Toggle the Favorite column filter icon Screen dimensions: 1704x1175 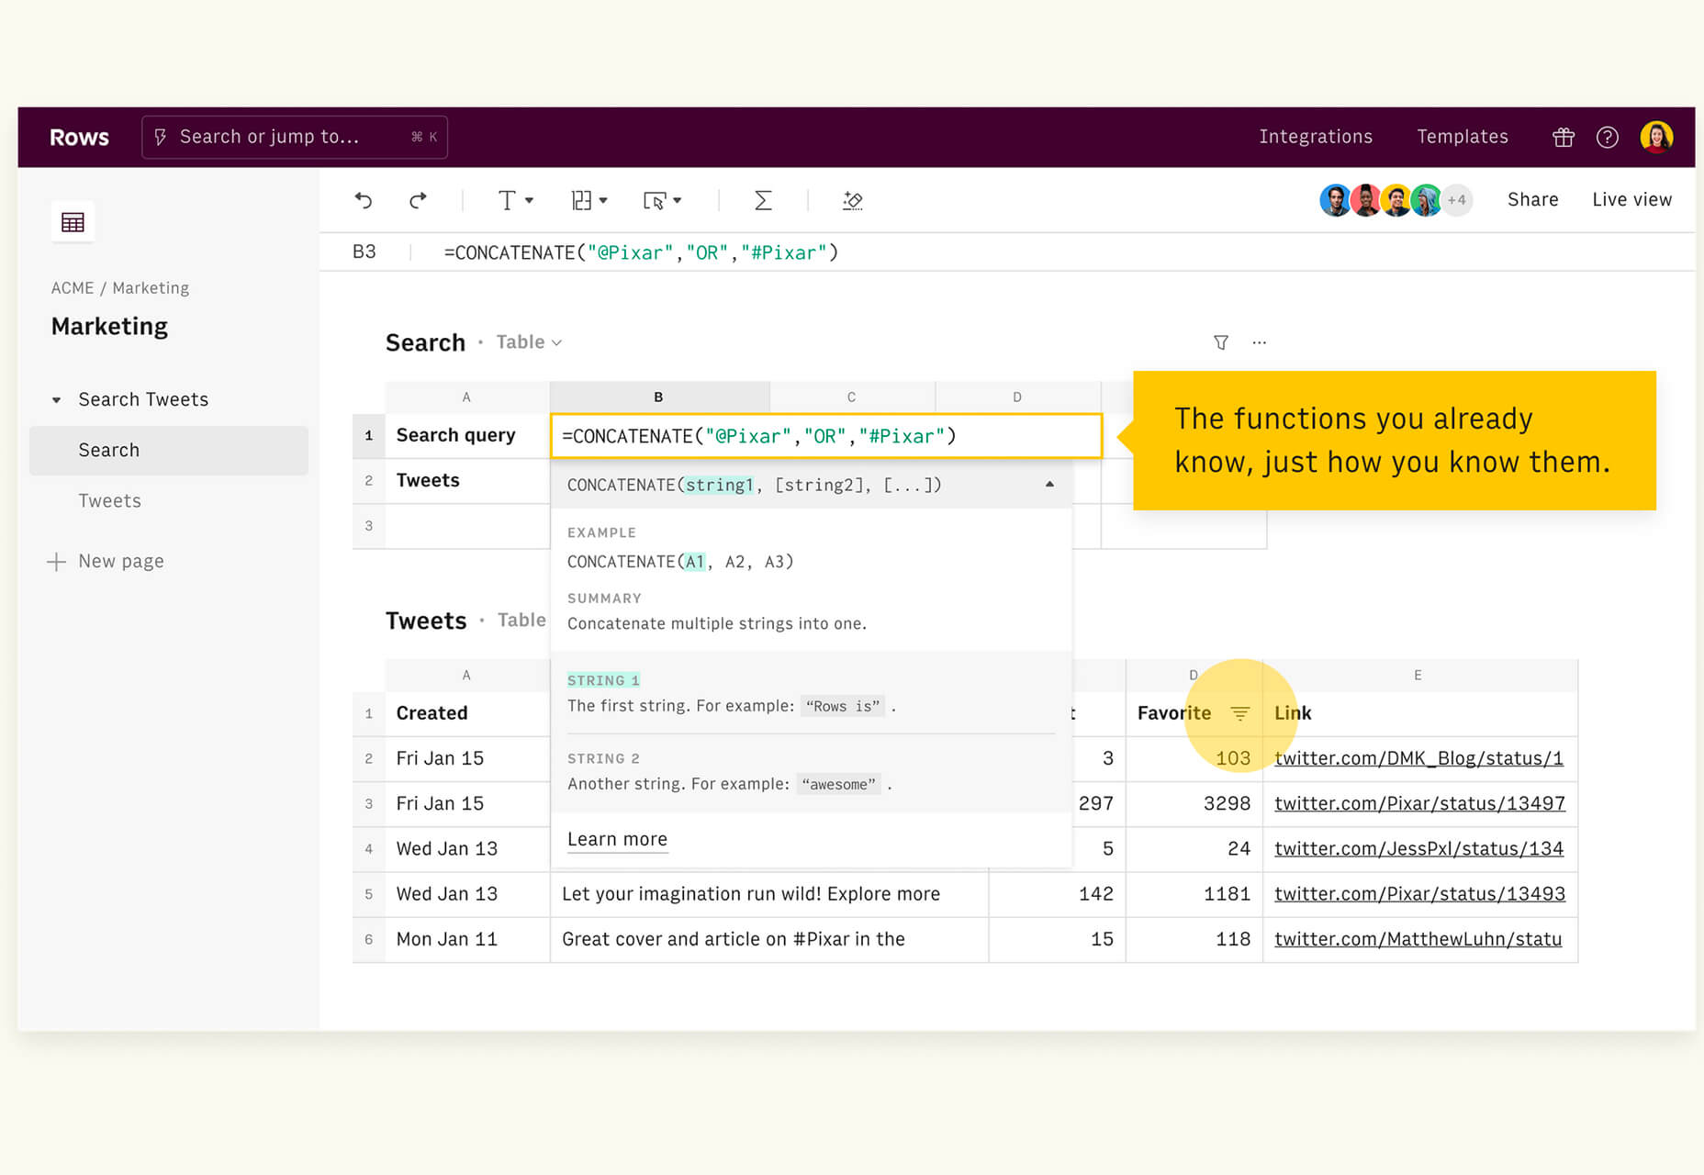[1239, 713]
